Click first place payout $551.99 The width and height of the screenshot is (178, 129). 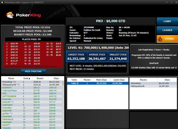(14, 44)
